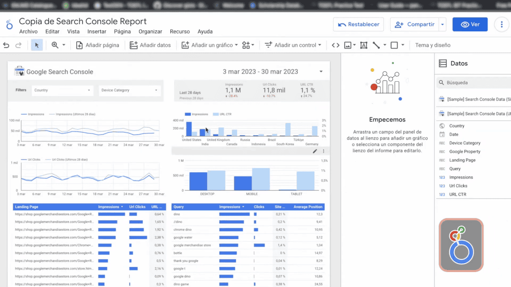Open the Country filter dropdown
The image size is (511, 287).
(x=62, y=90)
